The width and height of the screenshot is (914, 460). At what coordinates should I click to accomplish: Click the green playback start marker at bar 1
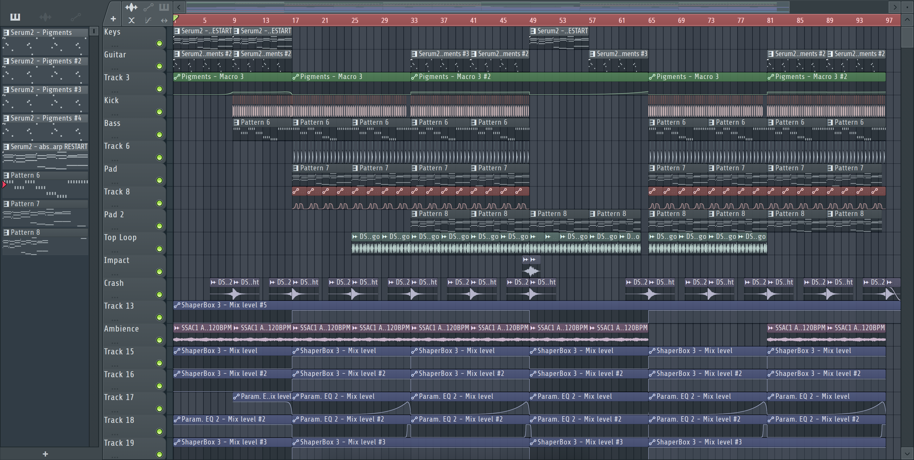176,18
